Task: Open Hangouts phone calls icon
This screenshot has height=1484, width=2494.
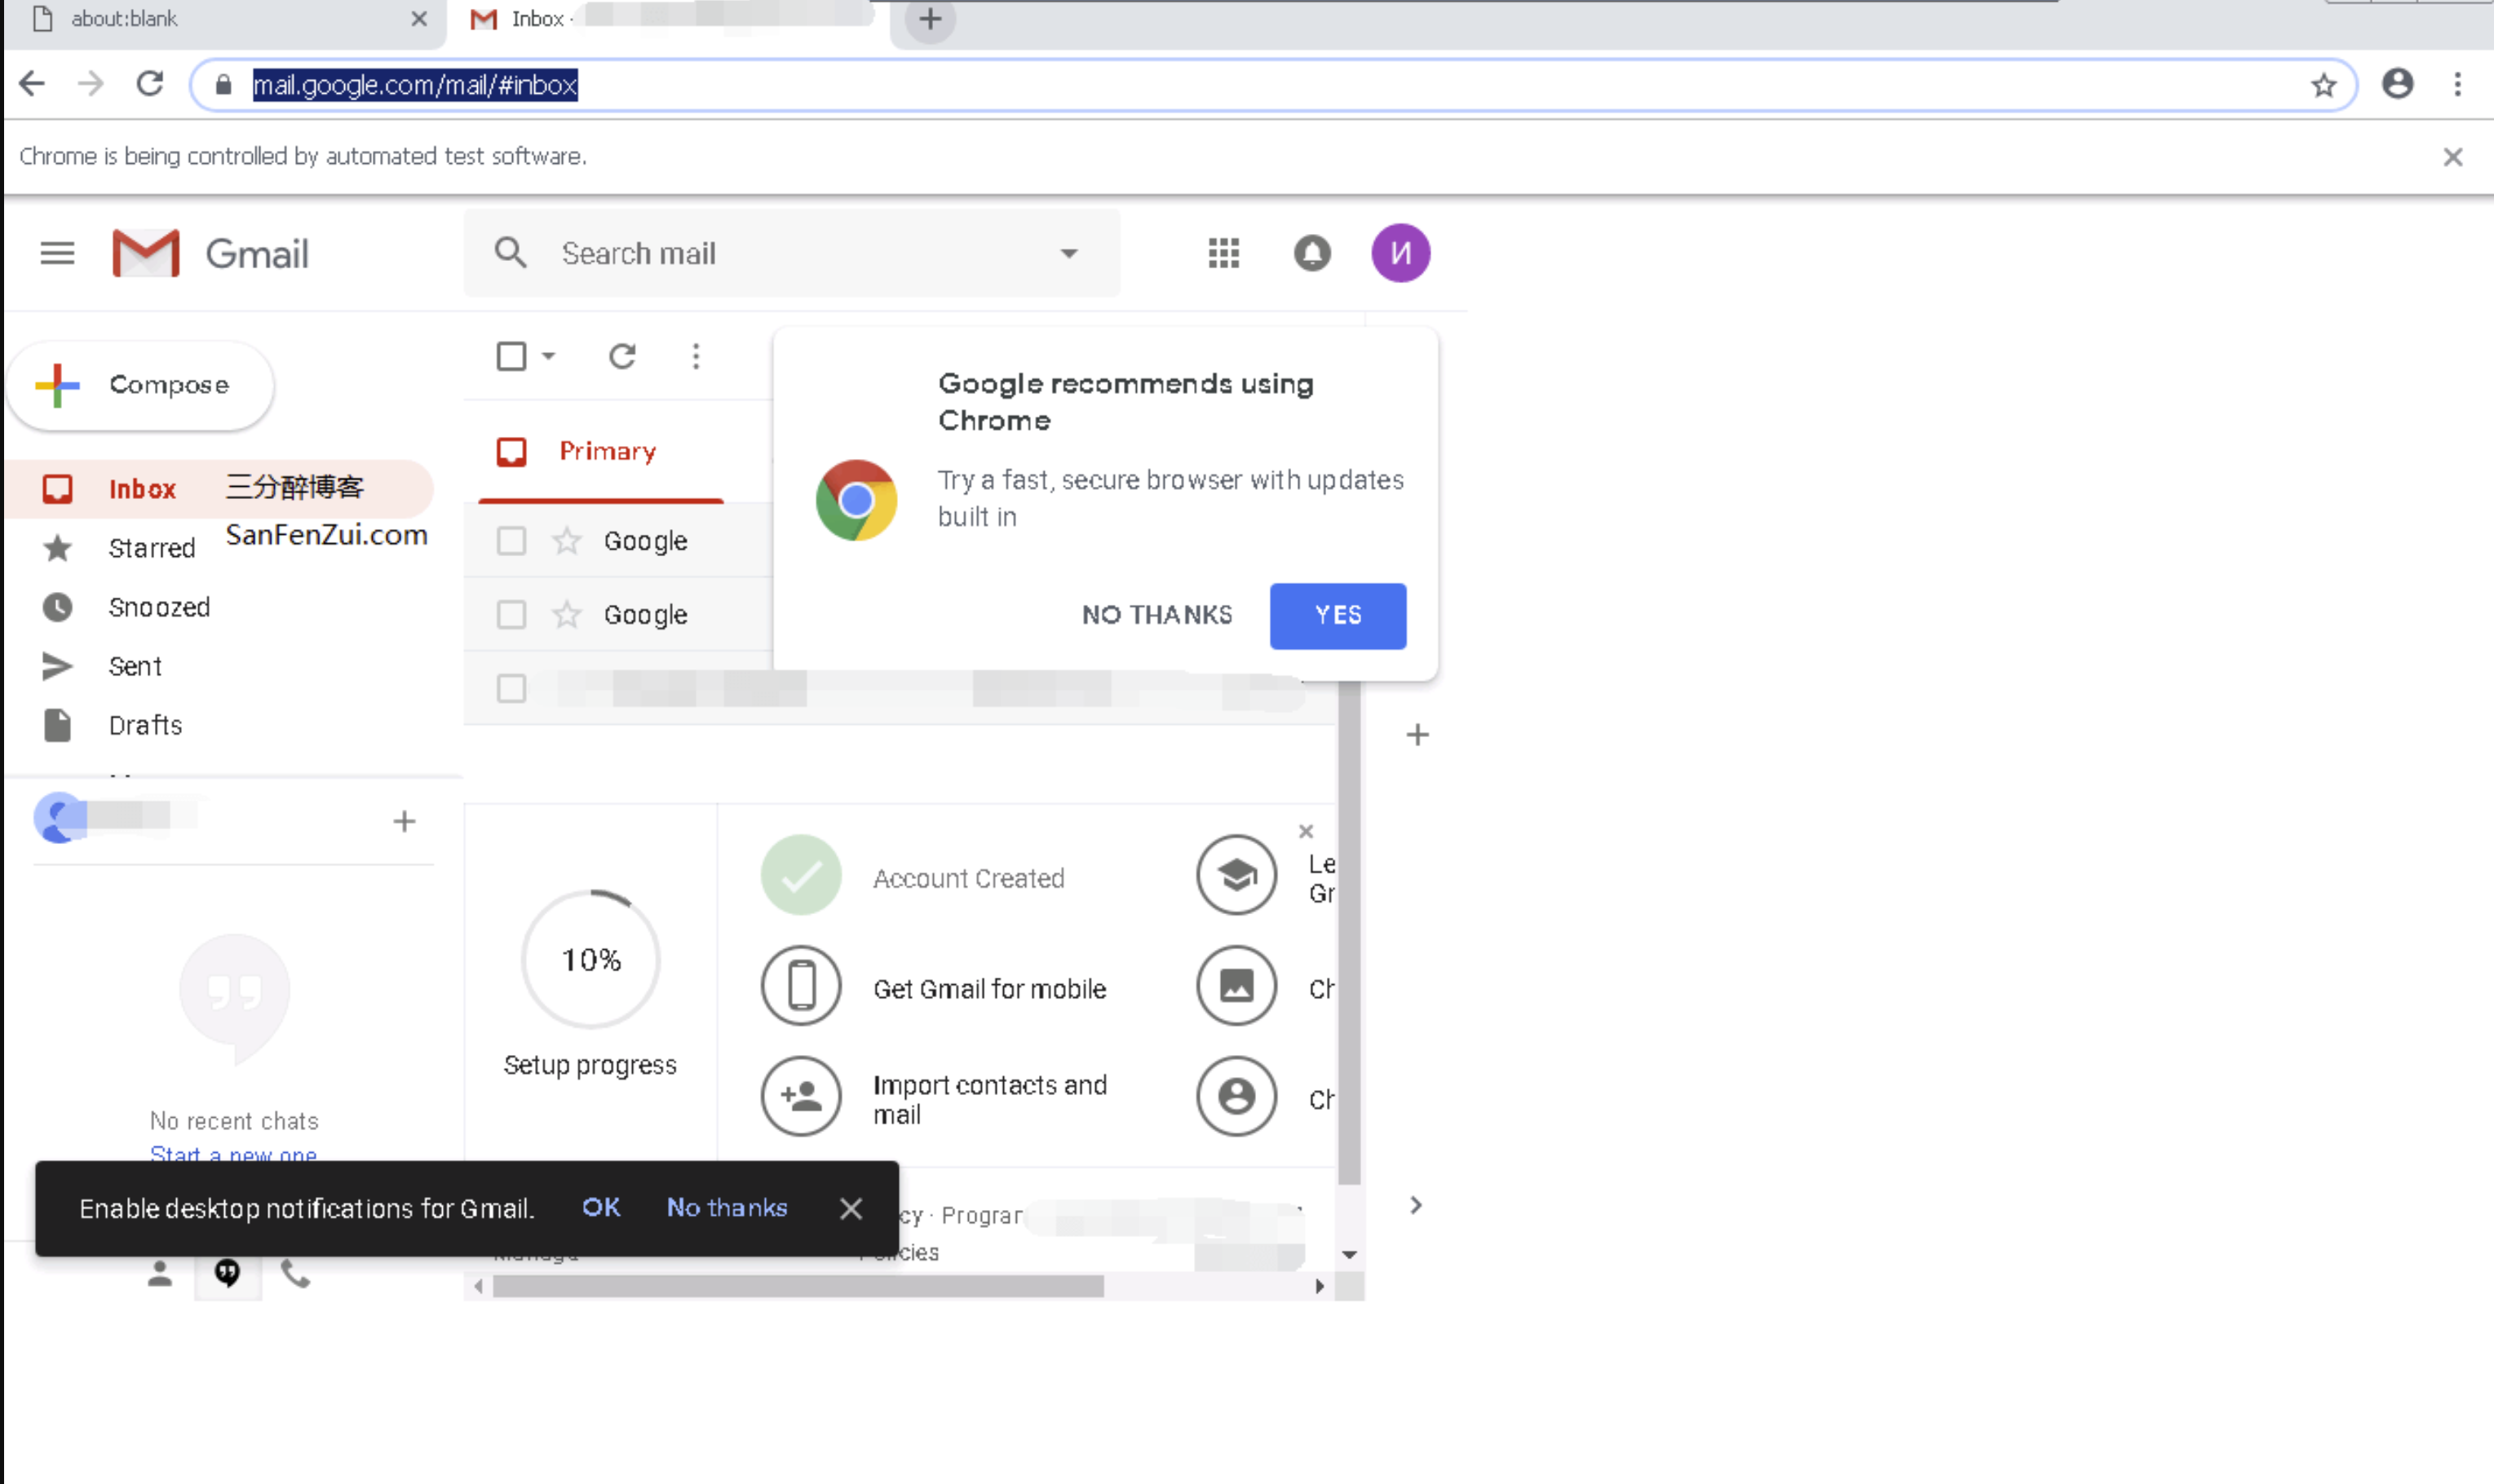Action: coord(295,1273)
